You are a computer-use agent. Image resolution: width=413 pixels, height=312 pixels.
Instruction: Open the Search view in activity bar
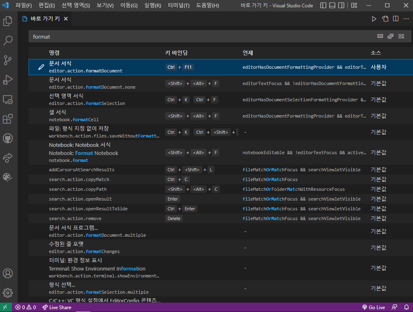[8, 41]
